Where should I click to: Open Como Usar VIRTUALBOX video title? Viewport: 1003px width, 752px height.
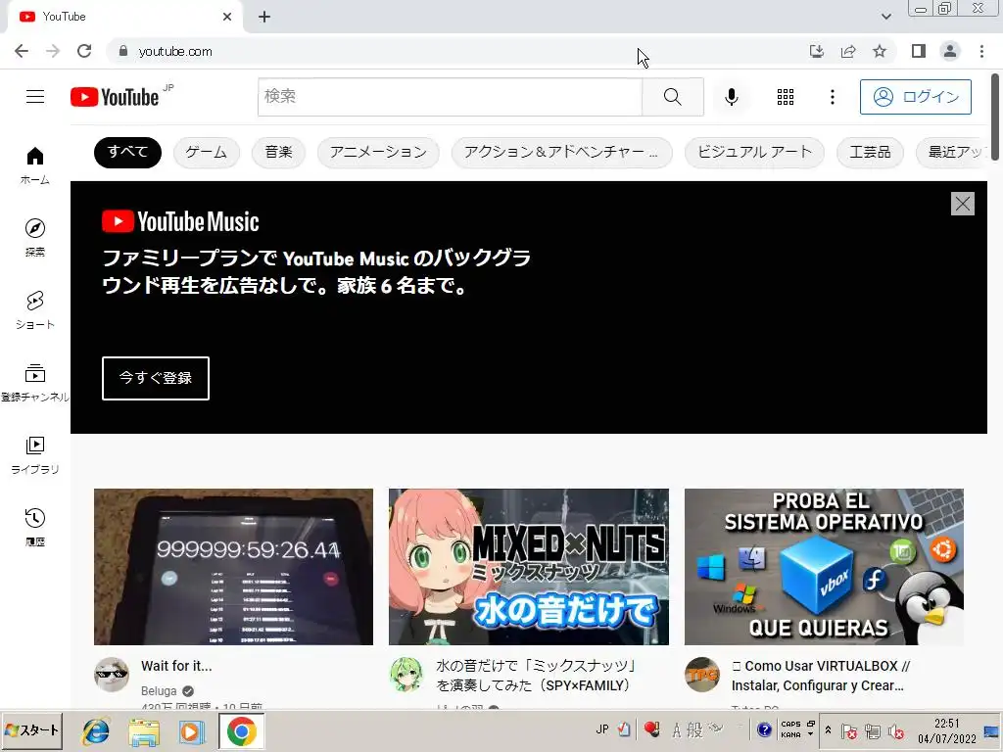click(x=822, y=676)
